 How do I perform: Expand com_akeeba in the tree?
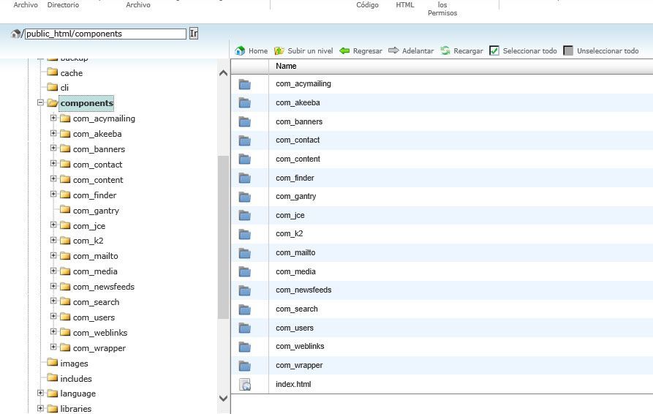coord(53,133)
